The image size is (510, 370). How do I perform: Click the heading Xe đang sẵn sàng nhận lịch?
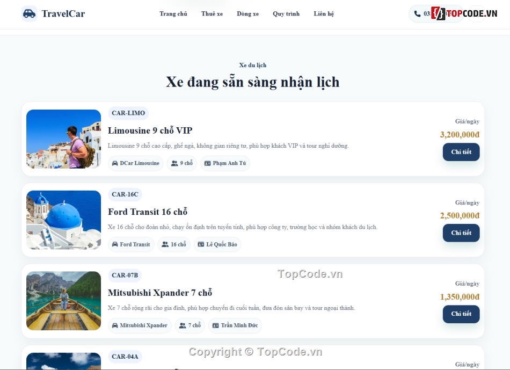(253, 82)
